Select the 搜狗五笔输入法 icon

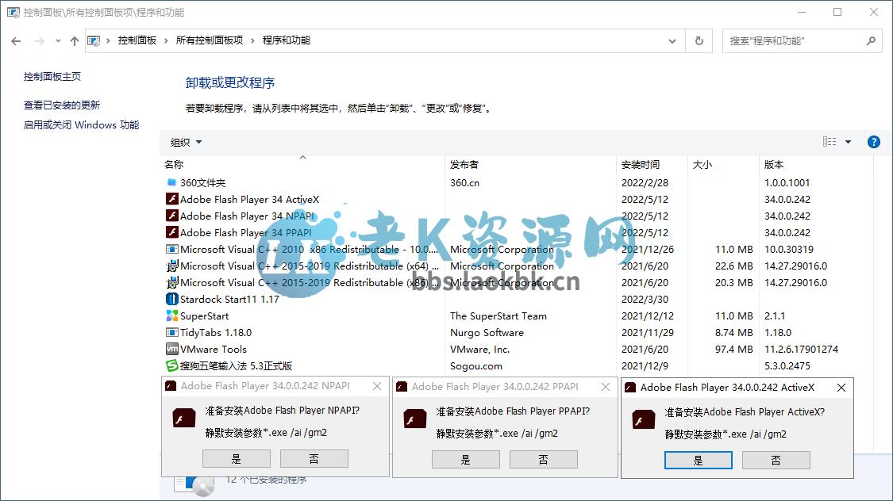pos(171,365)
